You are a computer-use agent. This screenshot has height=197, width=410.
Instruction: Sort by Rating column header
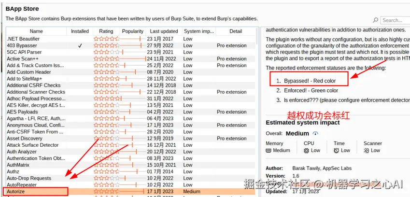pos(106,31)
